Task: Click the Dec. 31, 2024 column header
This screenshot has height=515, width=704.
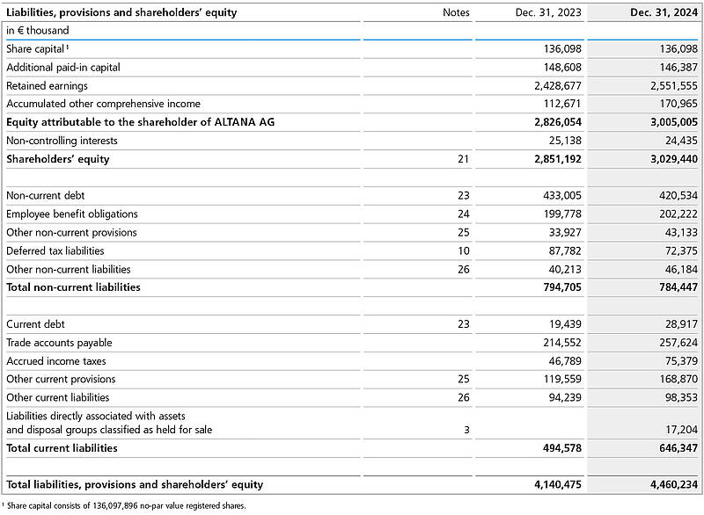Action: pyautogui.click(x=664, y=13)
